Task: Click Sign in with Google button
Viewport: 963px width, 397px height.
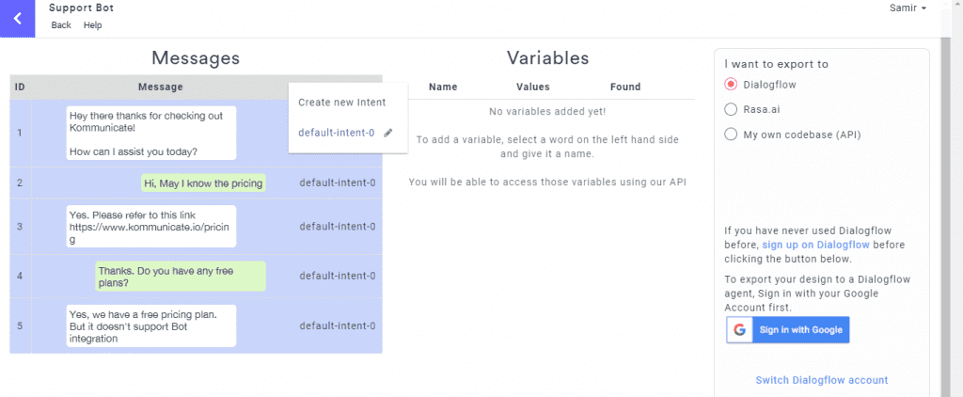Action: coord(788,330)
